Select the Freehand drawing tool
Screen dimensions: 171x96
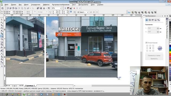(2, 31)
